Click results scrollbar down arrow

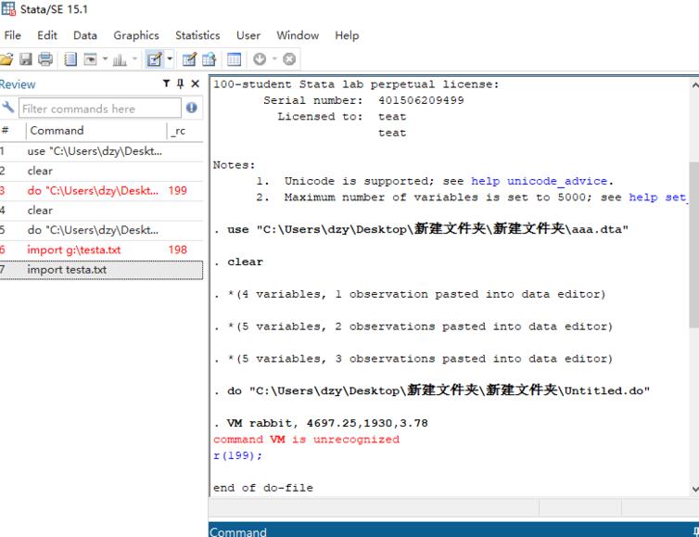(x=694, y=490)
